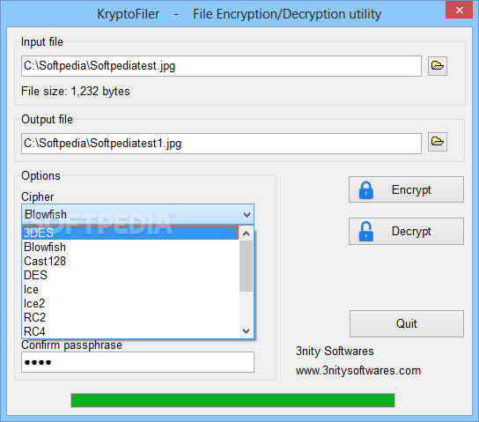The width and height of the screenshot is (479, 422).
Task: Pick RC2 cipher option
Action: (130, 317)
